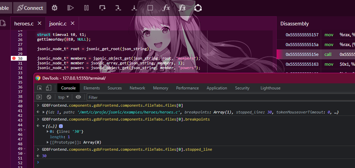This screenshot has height=168, width=355.
Task: Open the Application tab in DevTools
Action: tap(217, 88)
